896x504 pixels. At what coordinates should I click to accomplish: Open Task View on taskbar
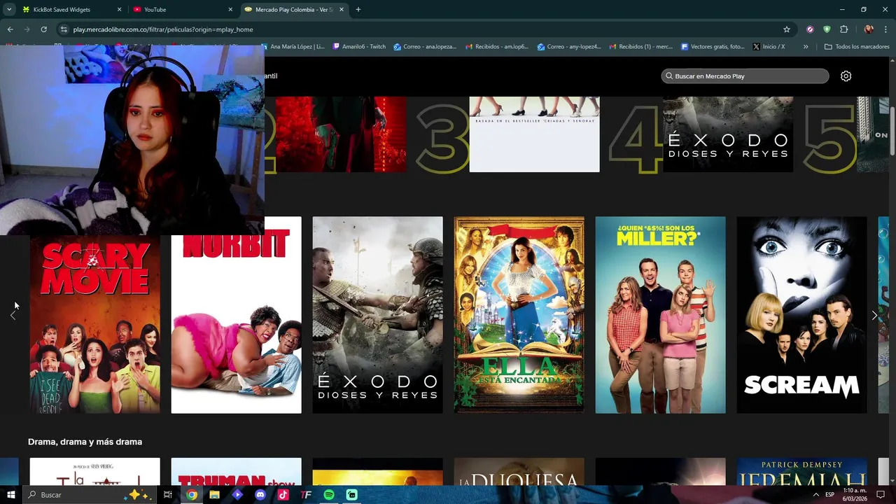168,495
